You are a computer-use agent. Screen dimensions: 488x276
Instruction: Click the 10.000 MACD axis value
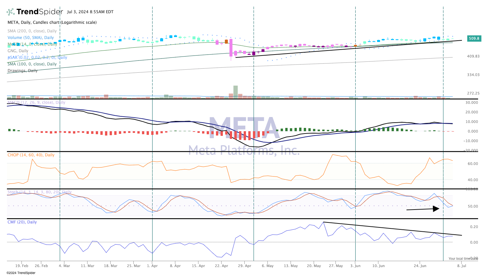click(472, 122)
